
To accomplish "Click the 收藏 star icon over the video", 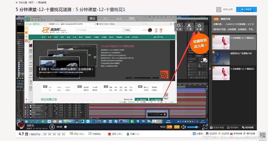I will coord(199,27).
